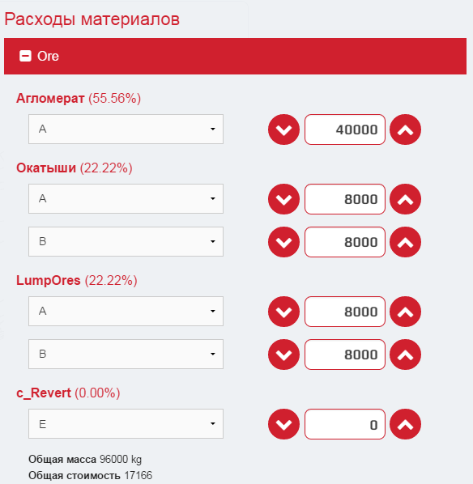Open the Окатыши B type dropdown

coord(126,242)
